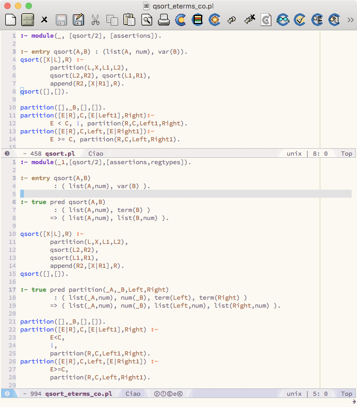
Task: Click the Ciao mode name in the bottom mode line
Action: pos(133,394)
